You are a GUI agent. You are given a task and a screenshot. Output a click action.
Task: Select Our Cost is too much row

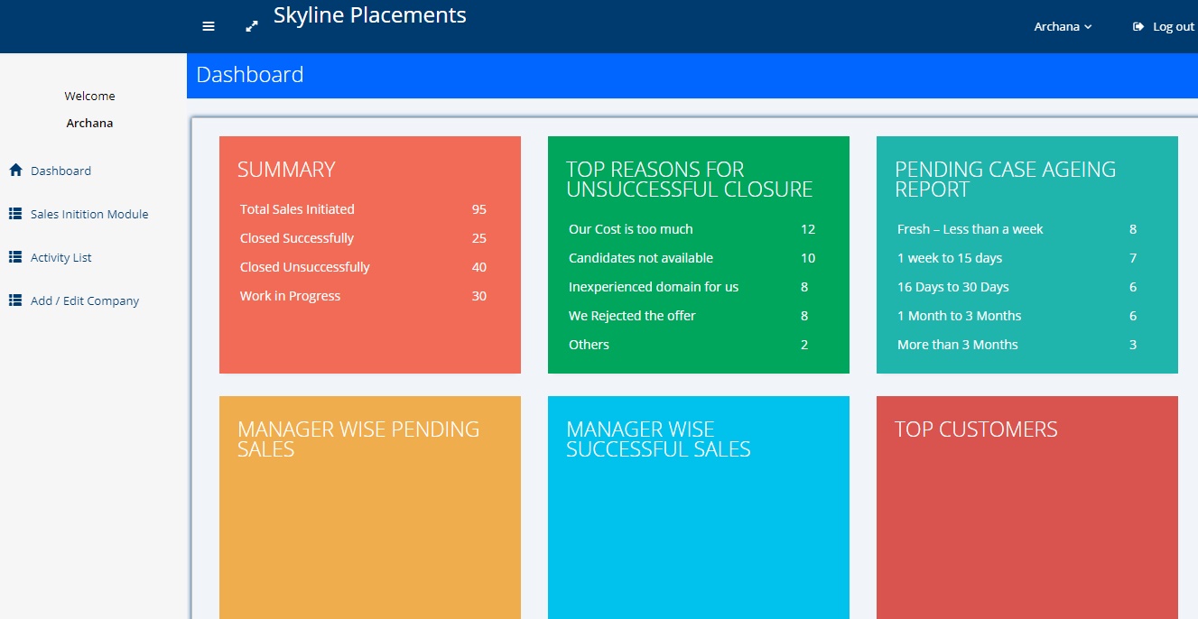[692, 229]
